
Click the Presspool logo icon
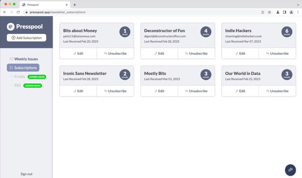click(11, 26)
